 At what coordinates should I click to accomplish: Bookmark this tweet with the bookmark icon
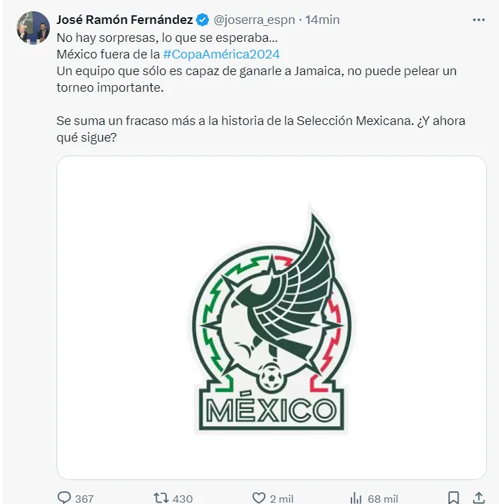pos(454,497)
